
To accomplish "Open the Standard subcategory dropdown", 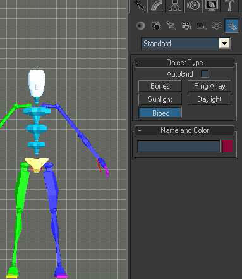I will click(186, 44).
